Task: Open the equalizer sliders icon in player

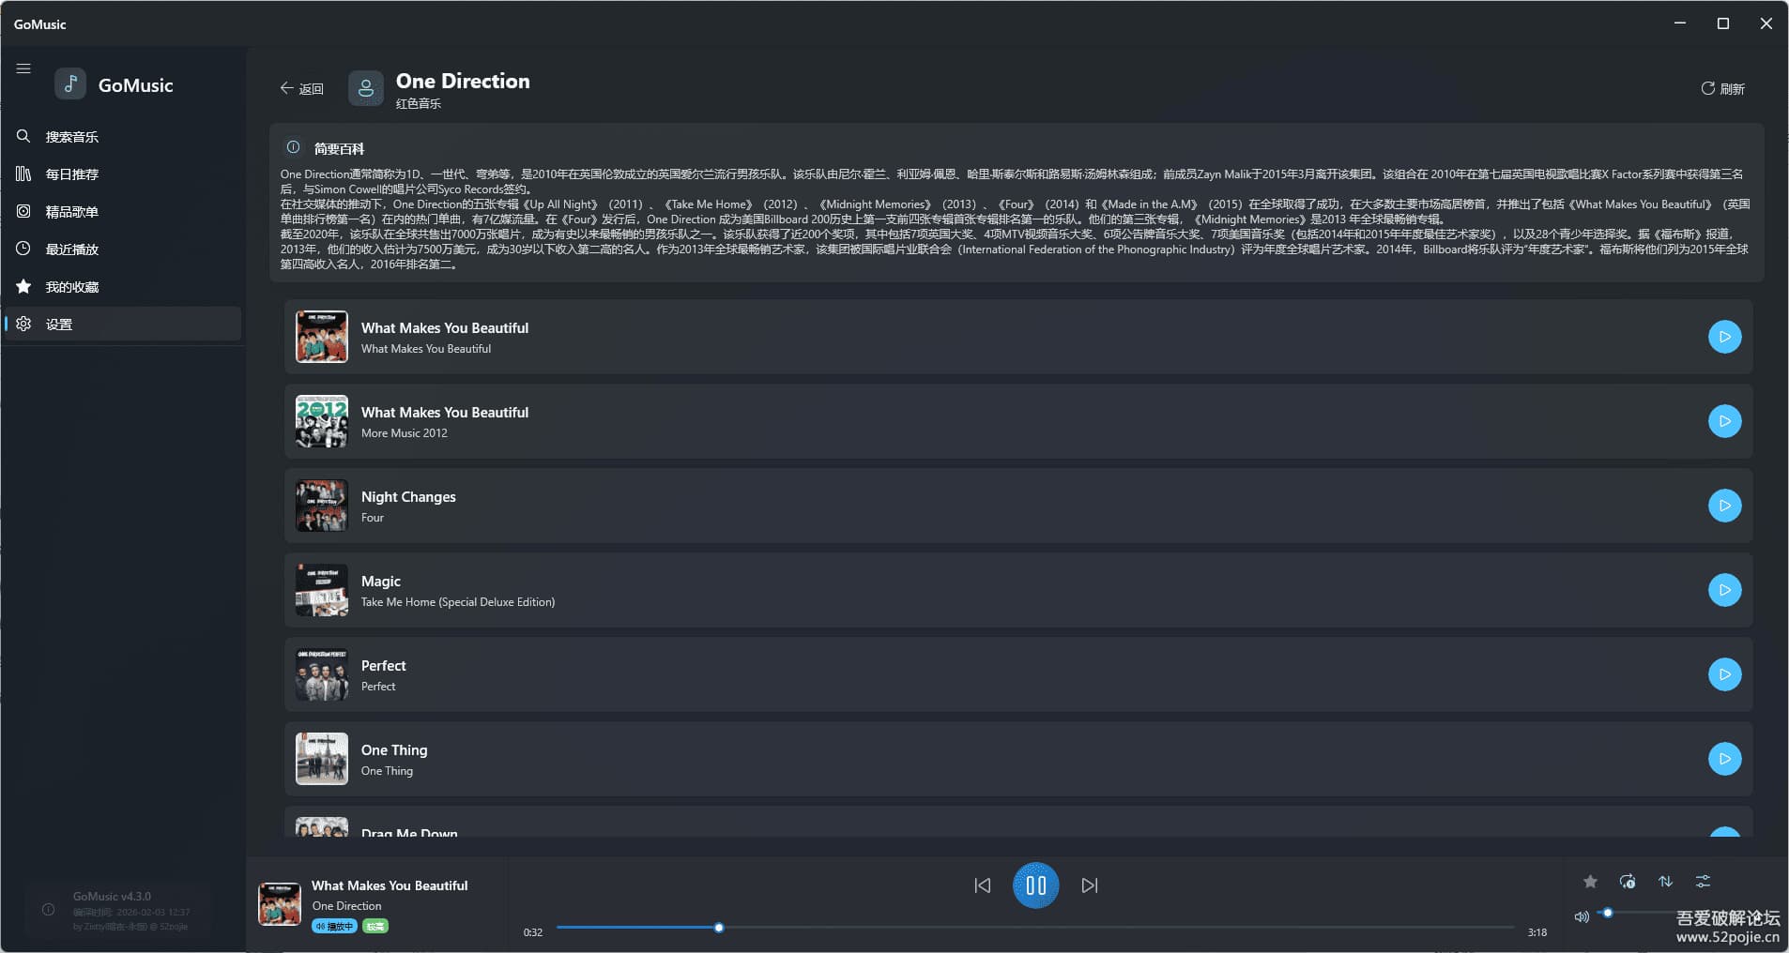Action: (x=1703, y=882)
